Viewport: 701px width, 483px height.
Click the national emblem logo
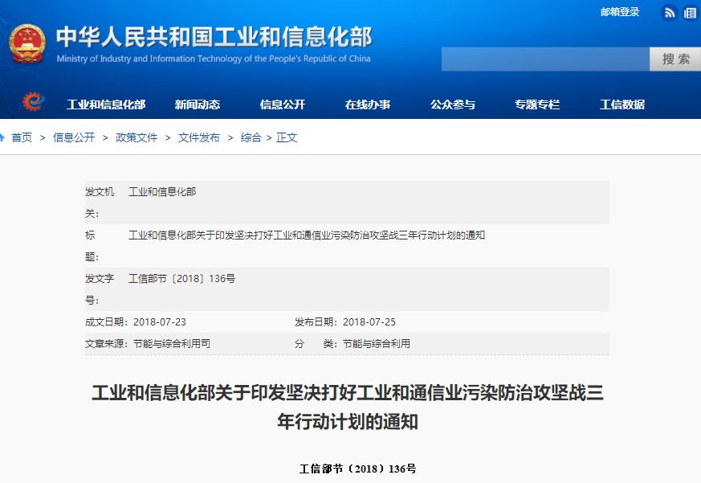click(x=27, y=44)
